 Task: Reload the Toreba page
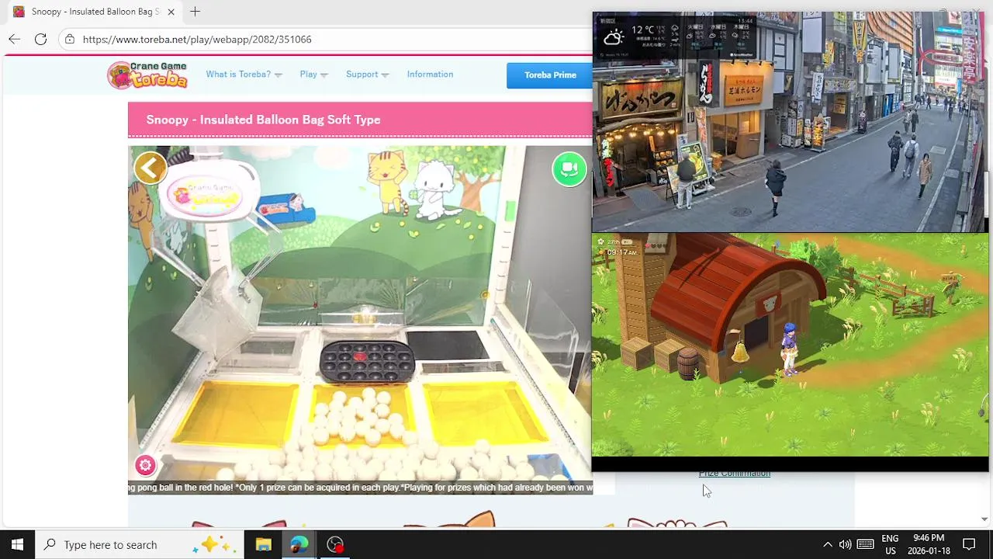(x=40, y=39)
